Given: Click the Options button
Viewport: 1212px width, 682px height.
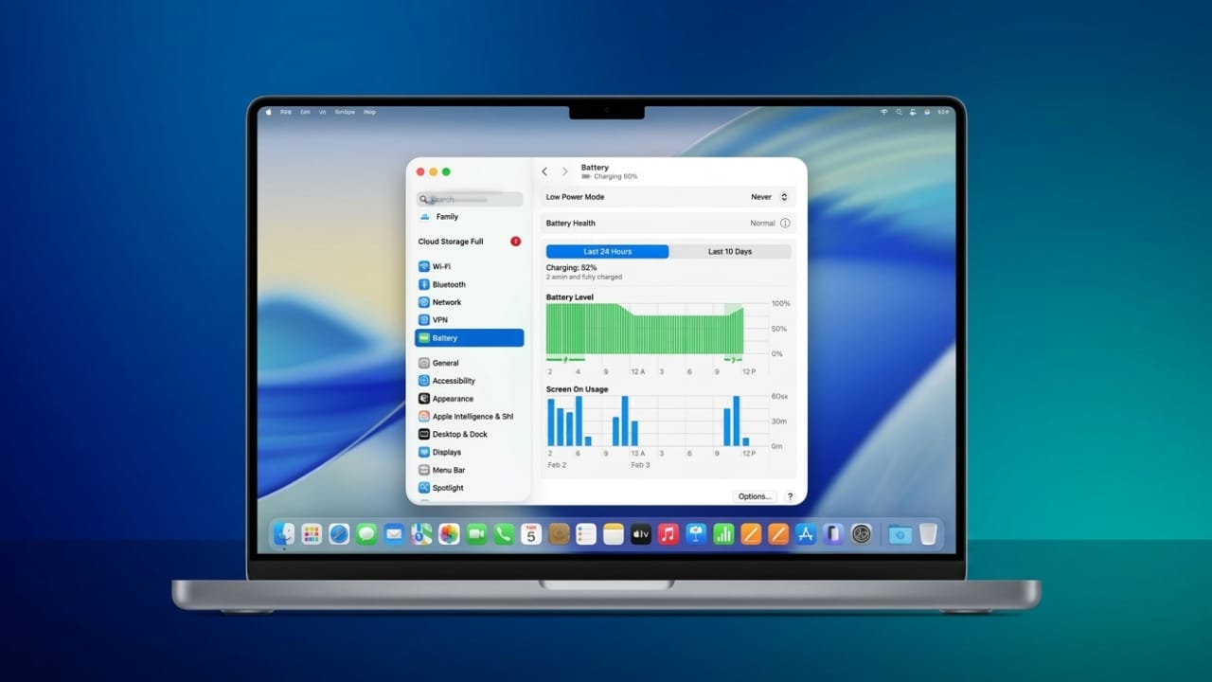Looking at the screenshot, I should click(754, 495).
